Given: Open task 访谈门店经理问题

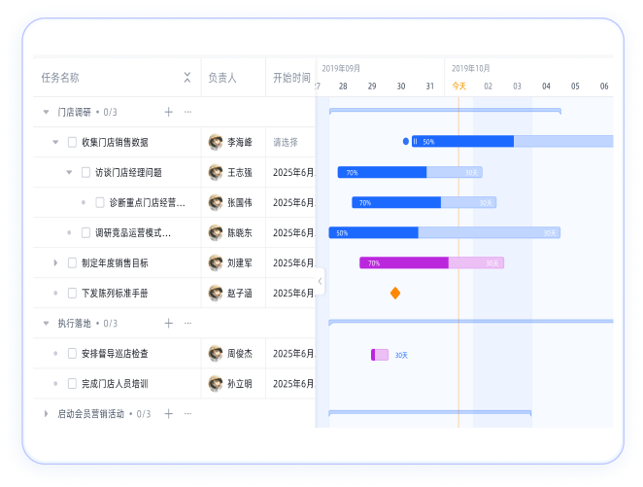Looking at the screenshot, I should 128,172.
